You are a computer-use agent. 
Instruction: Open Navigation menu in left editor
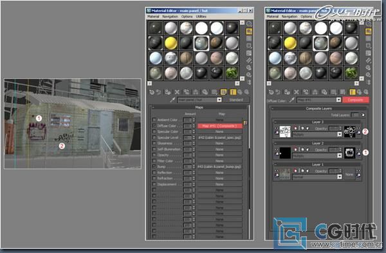pyautogui.click(x=170, y=17)
